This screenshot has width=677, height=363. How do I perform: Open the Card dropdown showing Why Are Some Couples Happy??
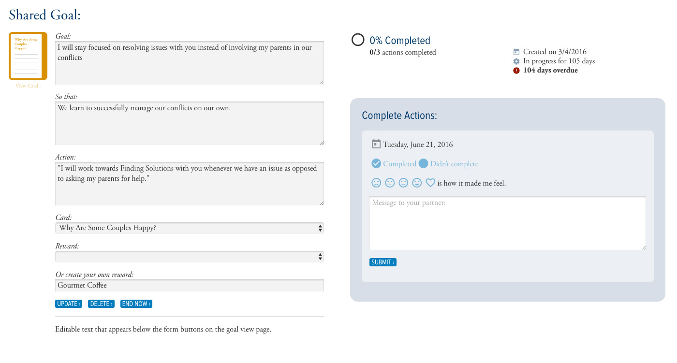click(x=190, y=228)
